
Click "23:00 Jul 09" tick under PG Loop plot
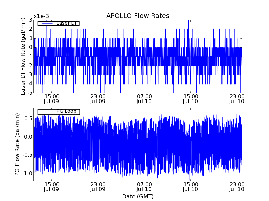[98, 187]
